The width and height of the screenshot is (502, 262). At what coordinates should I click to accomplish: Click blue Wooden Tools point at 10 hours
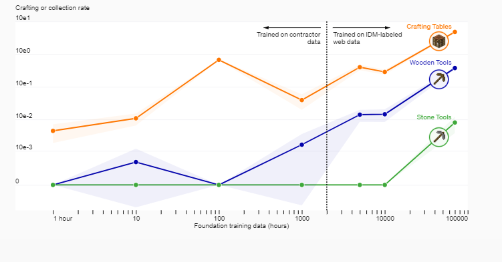(x=136, y=162)
